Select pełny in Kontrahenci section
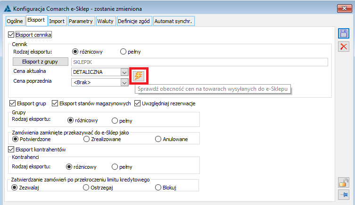This screenshot has width=355, height=205. coord(115,167)
